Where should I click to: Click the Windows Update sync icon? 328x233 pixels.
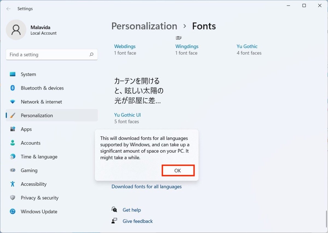pos(13,212)
